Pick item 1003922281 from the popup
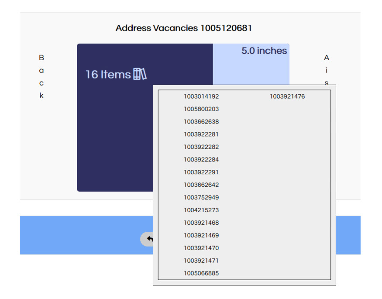 pyautogui.click(x=201, y=134)
